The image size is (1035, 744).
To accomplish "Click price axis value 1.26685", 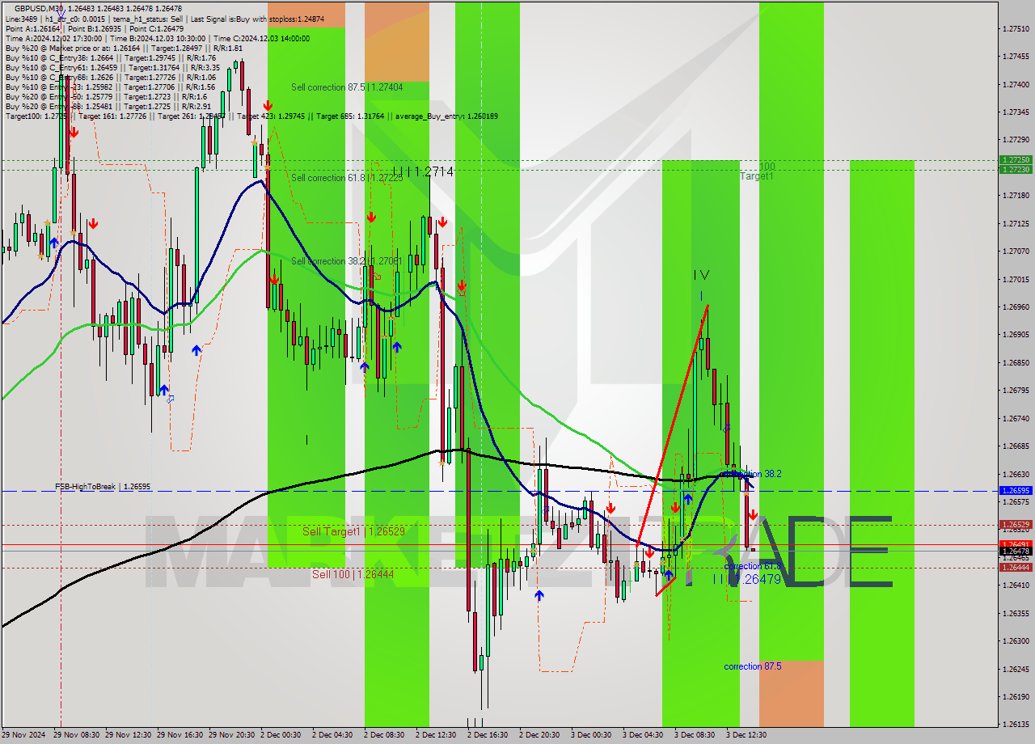I will click(1015, 446).
